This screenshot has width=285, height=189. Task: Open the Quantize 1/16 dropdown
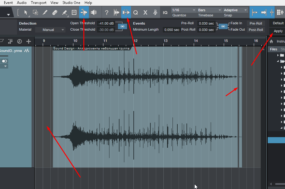[x=183, y=10]
